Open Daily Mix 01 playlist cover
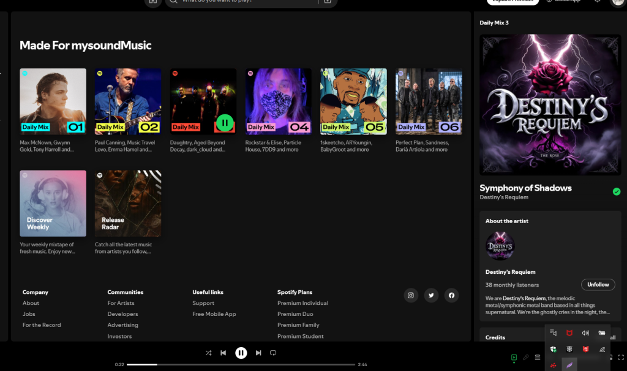The image size is (627, 371). (x=53, y=101)
